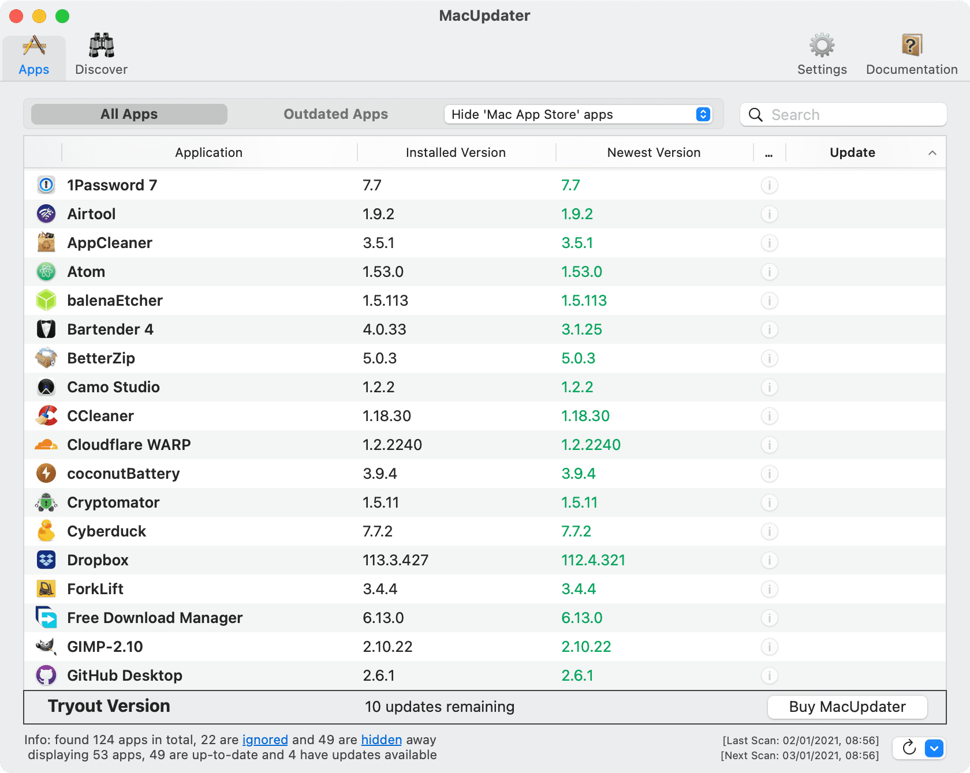Click the Last Scan timestamp text

[x=801, y=740]
